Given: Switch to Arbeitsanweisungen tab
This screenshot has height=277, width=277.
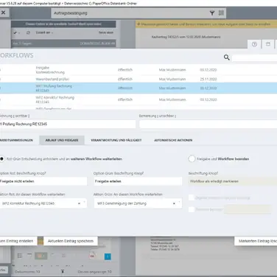Looking at the screenshot, I should (x=17, y=140).
